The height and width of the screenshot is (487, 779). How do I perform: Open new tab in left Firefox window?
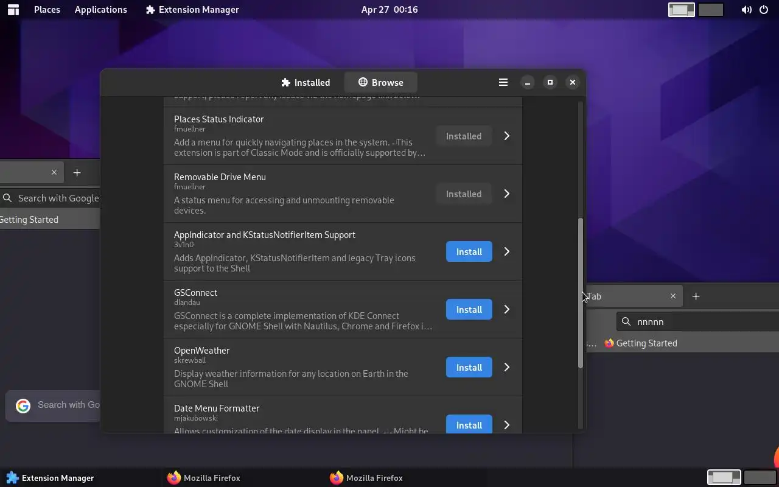(x=77, y=173)
